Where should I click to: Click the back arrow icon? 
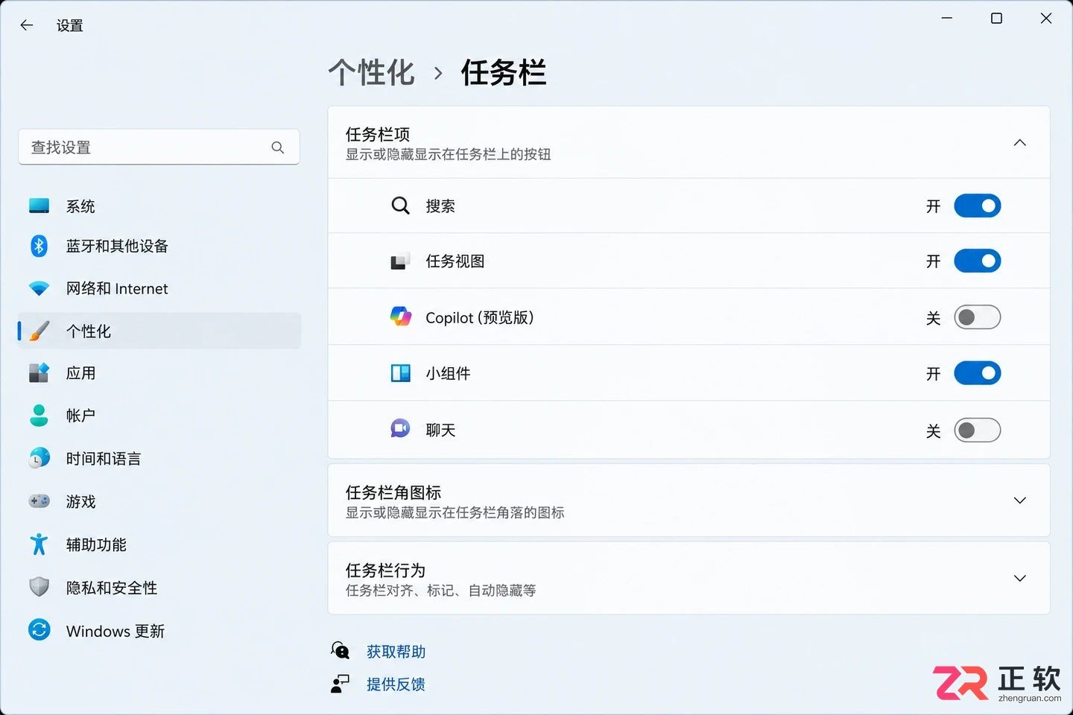click(x=27, y=25)
